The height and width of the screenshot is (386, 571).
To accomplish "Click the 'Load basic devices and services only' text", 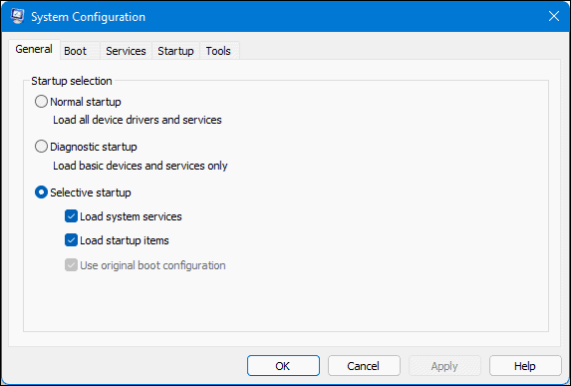I will pyautogui.click(x=141, y=166).
